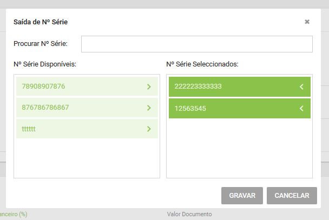This screenshot has height=220, width=329.
Task: Deselect serial 12563545 by its text
Action: coord(190,109)
